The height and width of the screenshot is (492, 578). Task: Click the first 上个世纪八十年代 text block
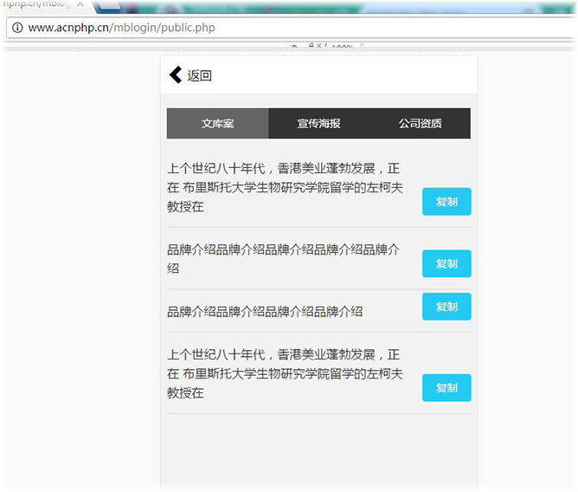[286, 187]
